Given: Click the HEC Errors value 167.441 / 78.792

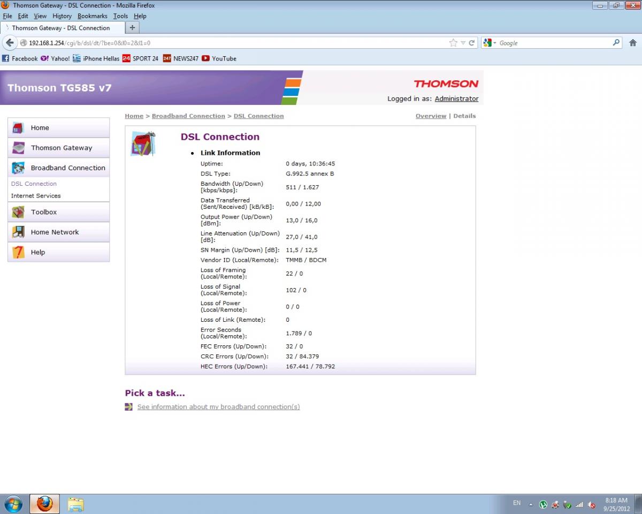Looking at the screenshot, I should (x=310, y=367).
